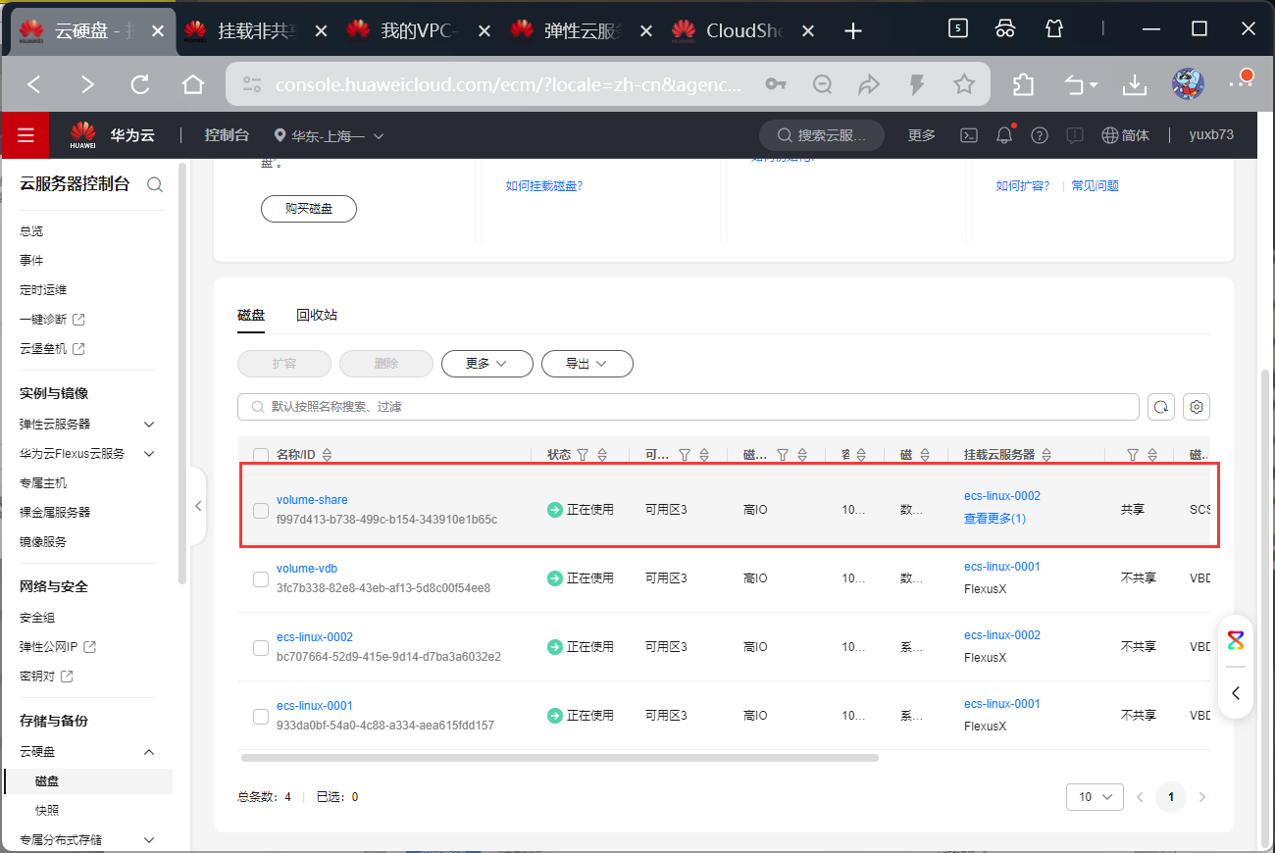This screenshot has height=853, width=1275.
Task: Go to browser home page
Action: [193, 84]
